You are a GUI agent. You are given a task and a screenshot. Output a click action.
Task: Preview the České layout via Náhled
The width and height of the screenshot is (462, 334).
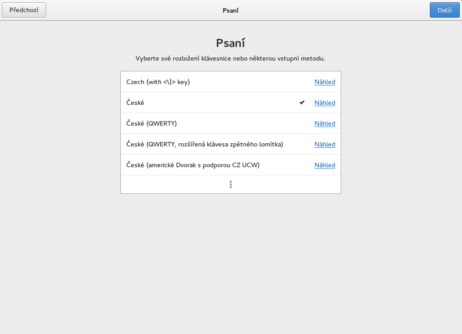tap(325, 103)
